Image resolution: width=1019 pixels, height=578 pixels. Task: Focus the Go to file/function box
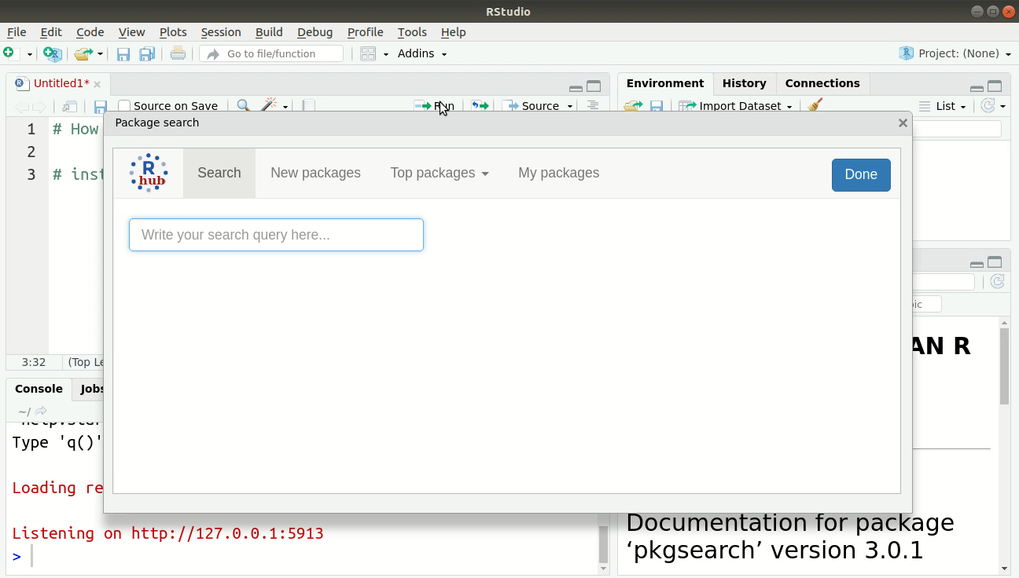click(x=271, y=53)
